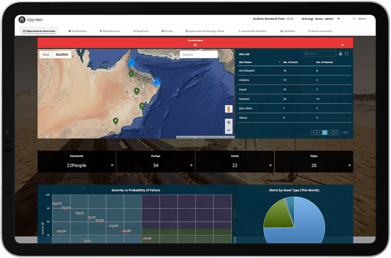
Task: Click the Pump 12 data point
Action: click(x=55, y=206)
